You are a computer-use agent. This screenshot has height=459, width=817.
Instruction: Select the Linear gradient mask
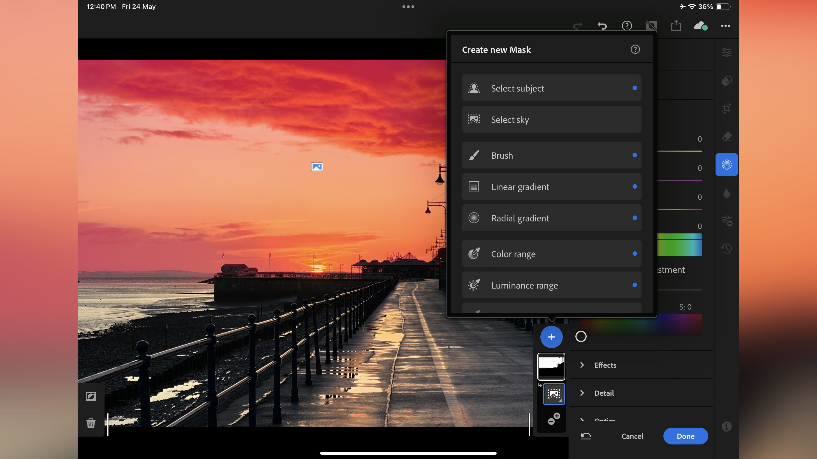point(552,186)
